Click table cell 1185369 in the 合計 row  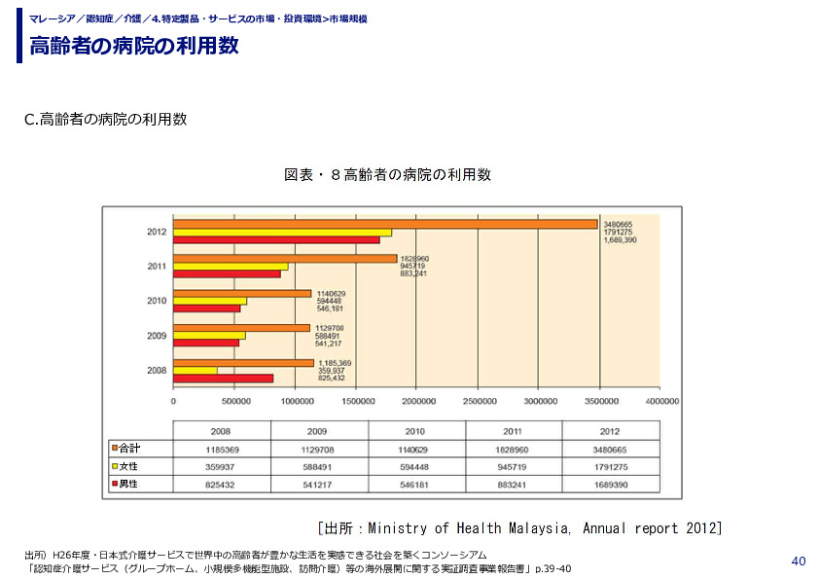[x=222, y=450]
